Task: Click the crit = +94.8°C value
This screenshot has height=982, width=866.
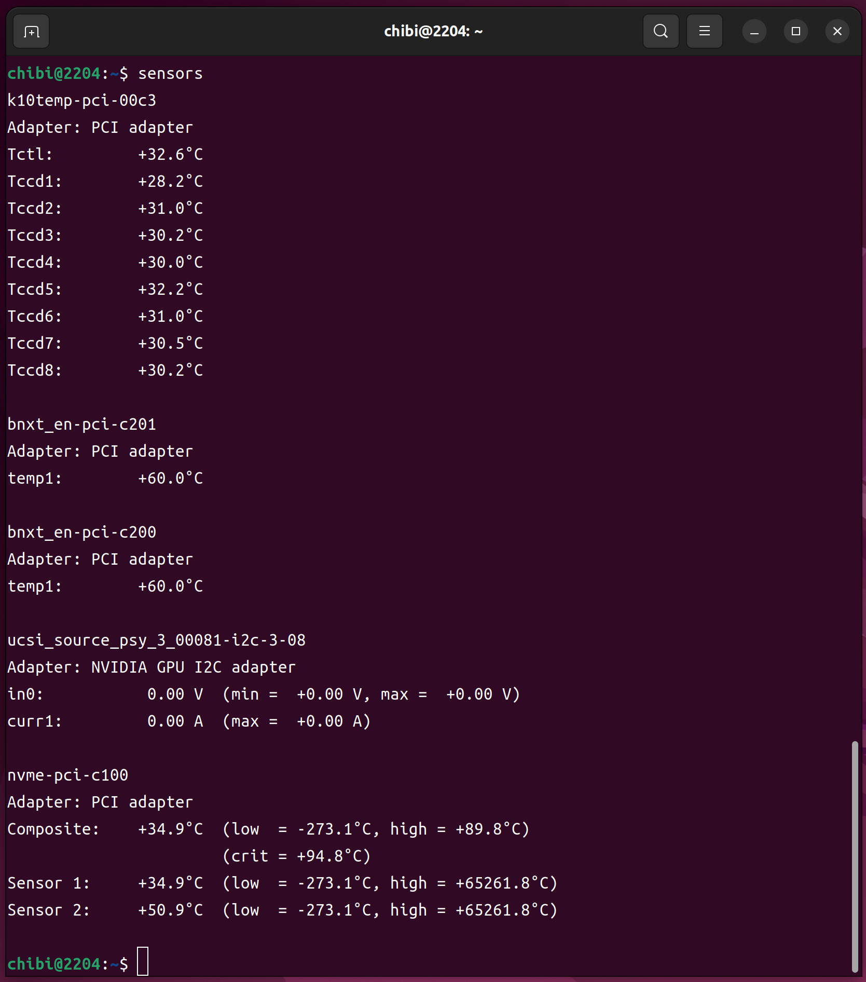Action: [297, 856]
